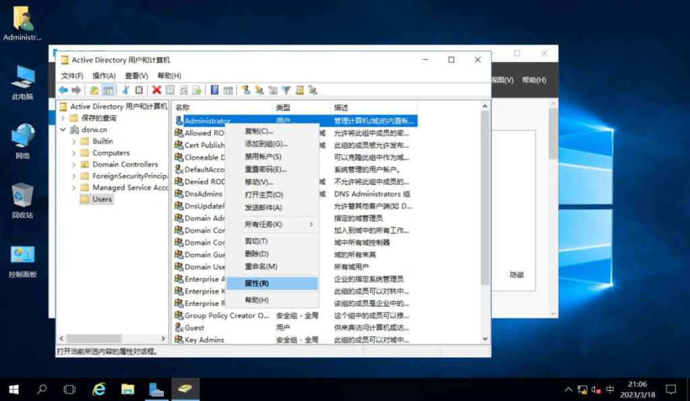The width and height of the screenshot is (690, 401).
Task: Choose 重命名(M) from context menu
Action: click(x=272, y=267)
